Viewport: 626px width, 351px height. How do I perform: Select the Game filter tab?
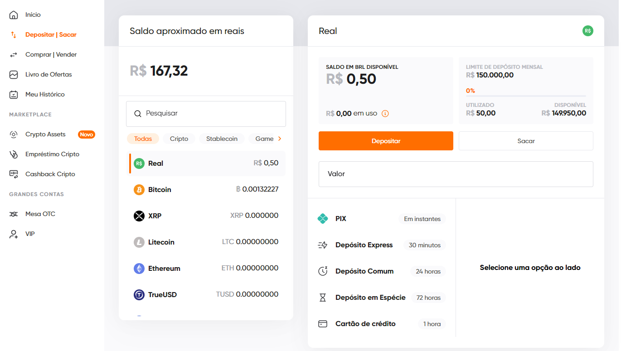pyautogui.click(x=264, y=139)
